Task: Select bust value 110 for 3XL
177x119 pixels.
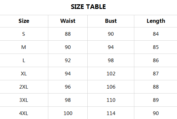Action: (x=111, y=100)
